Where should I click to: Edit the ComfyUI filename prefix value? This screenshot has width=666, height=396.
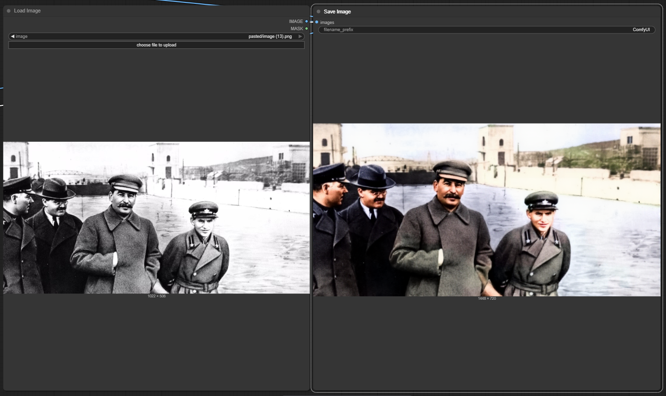click(x=641, y=30)
